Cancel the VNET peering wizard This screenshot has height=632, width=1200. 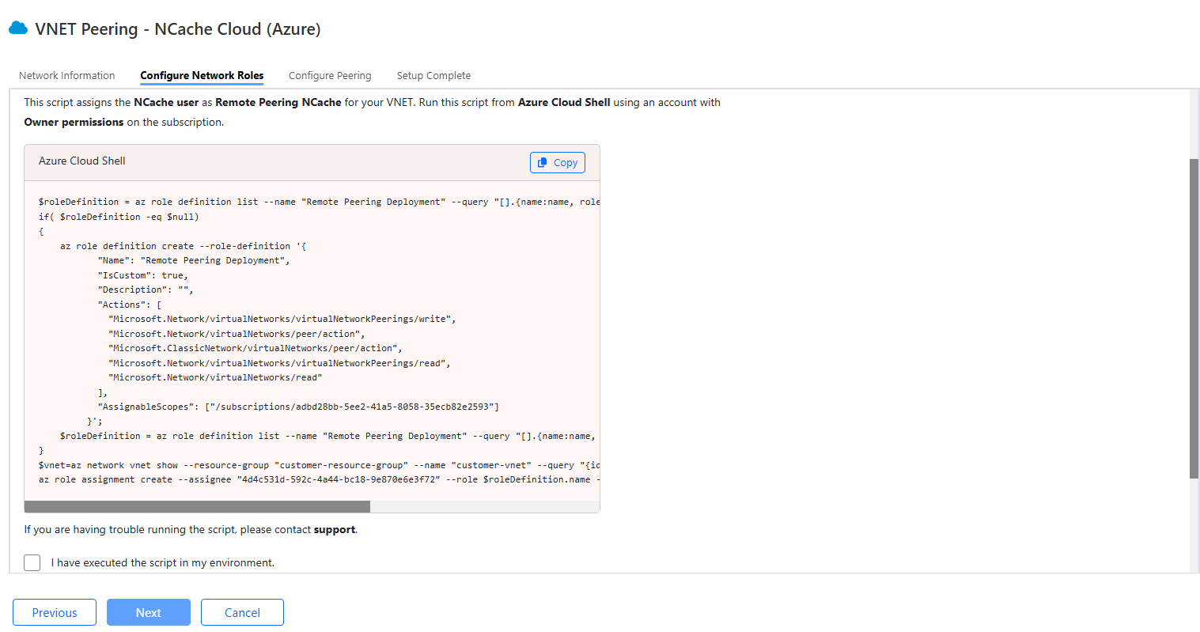pos(242,612)
